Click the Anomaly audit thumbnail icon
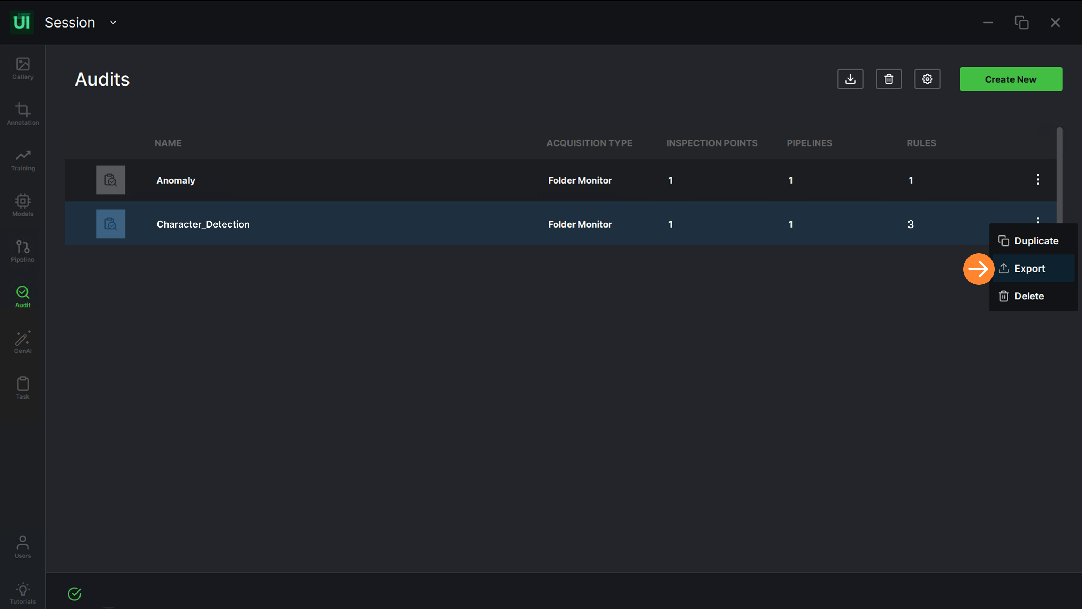Image resolution: width=1082 pixels, height=609 pixels. (111, 180)
